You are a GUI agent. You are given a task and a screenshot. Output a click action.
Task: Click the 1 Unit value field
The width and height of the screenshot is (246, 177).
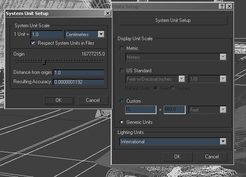(x=47, y=34)
